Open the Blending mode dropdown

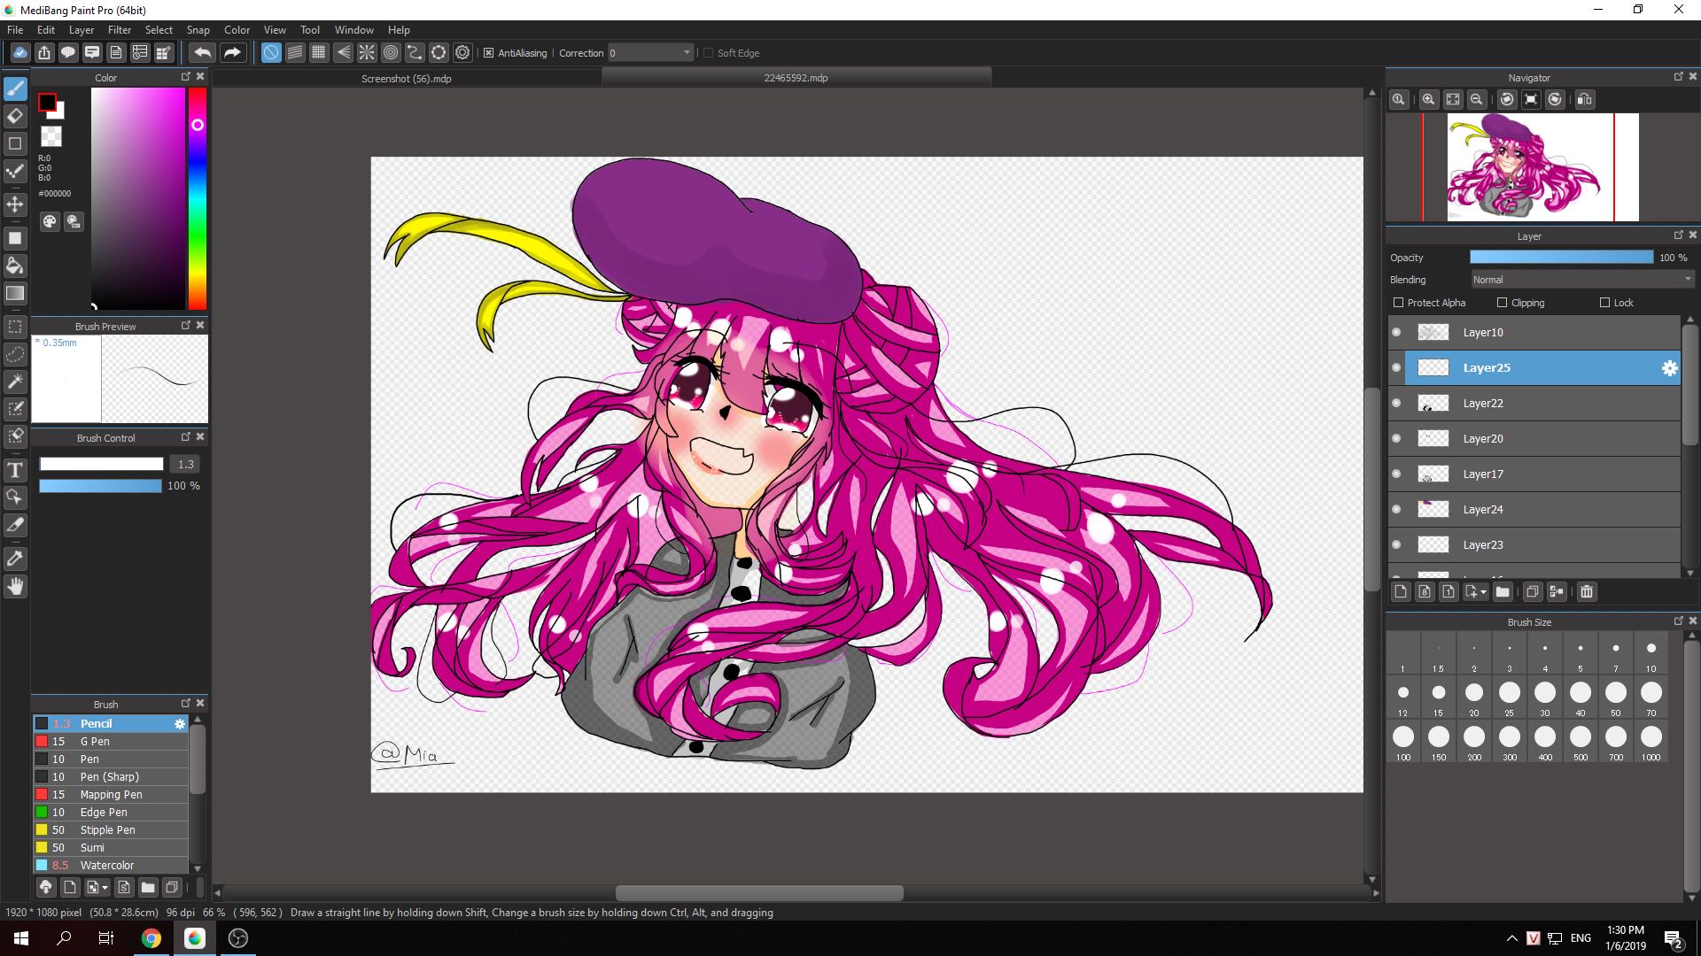tap(1582, 280)
